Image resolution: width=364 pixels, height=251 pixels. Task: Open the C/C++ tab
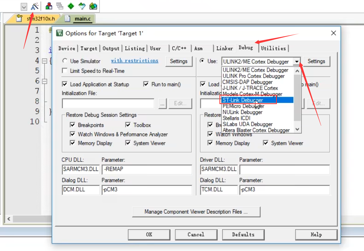(179, 48)
